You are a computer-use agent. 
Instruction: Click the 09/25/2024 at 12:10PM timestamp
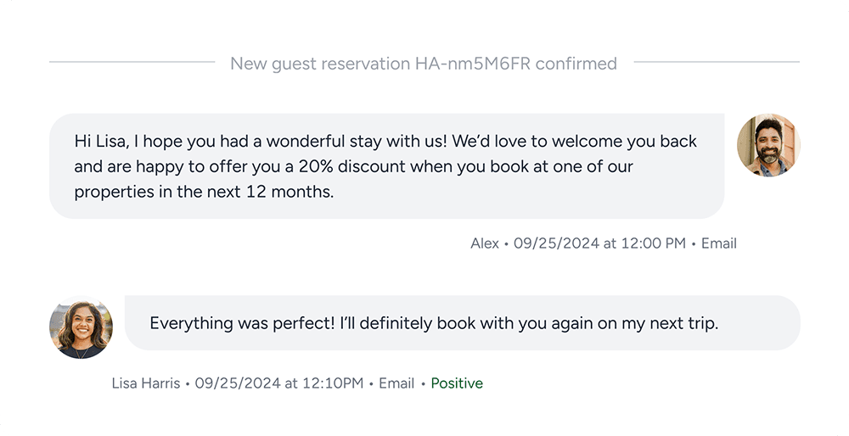click(x=279, y=383)
